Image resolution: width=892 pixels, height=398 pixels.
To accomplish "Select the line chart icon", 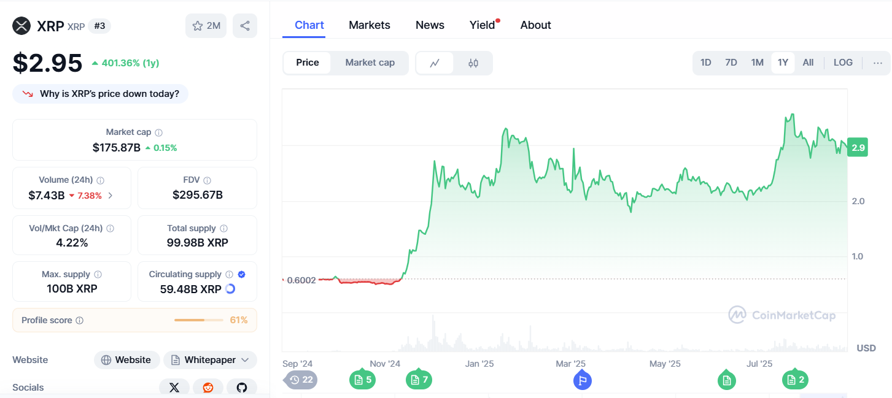I will [435, 62].
